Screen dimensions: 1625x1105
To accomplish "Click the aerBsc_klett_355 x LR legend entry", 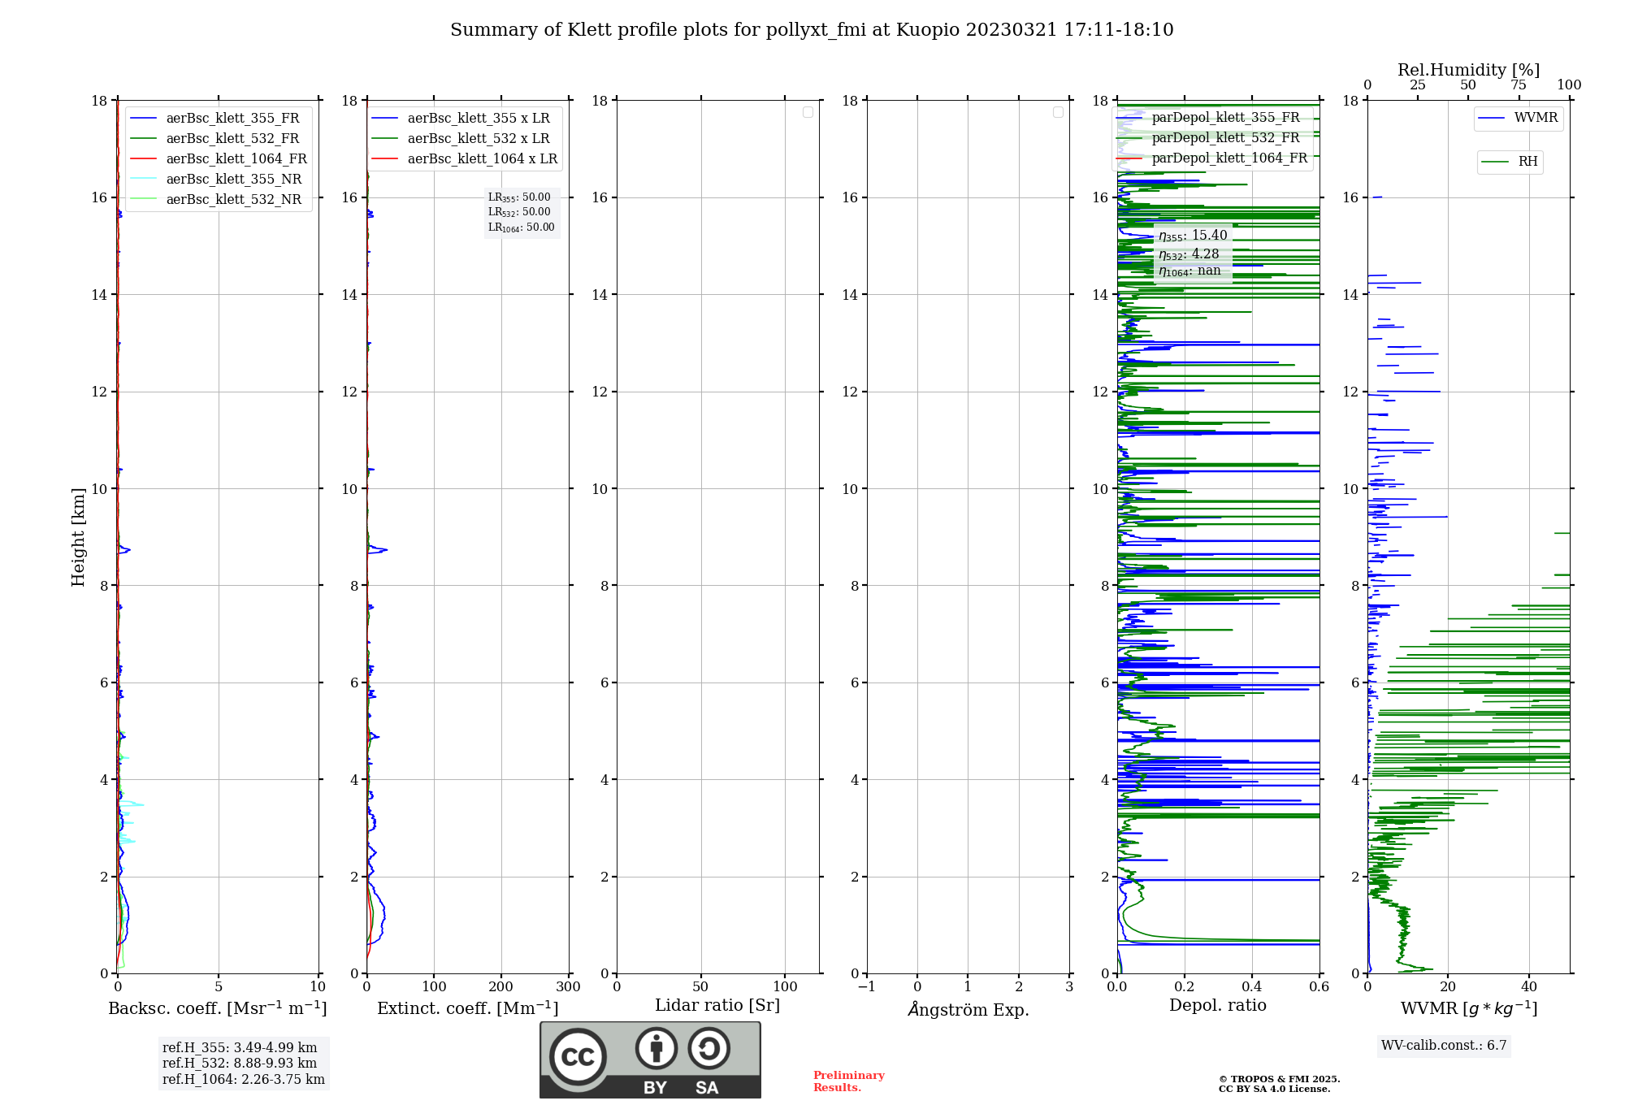I will [461, 118].
